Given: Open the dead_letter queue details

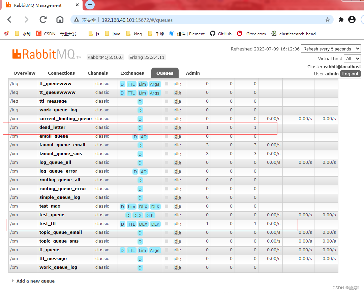Looking at the screenshot, I should (52, 127).
